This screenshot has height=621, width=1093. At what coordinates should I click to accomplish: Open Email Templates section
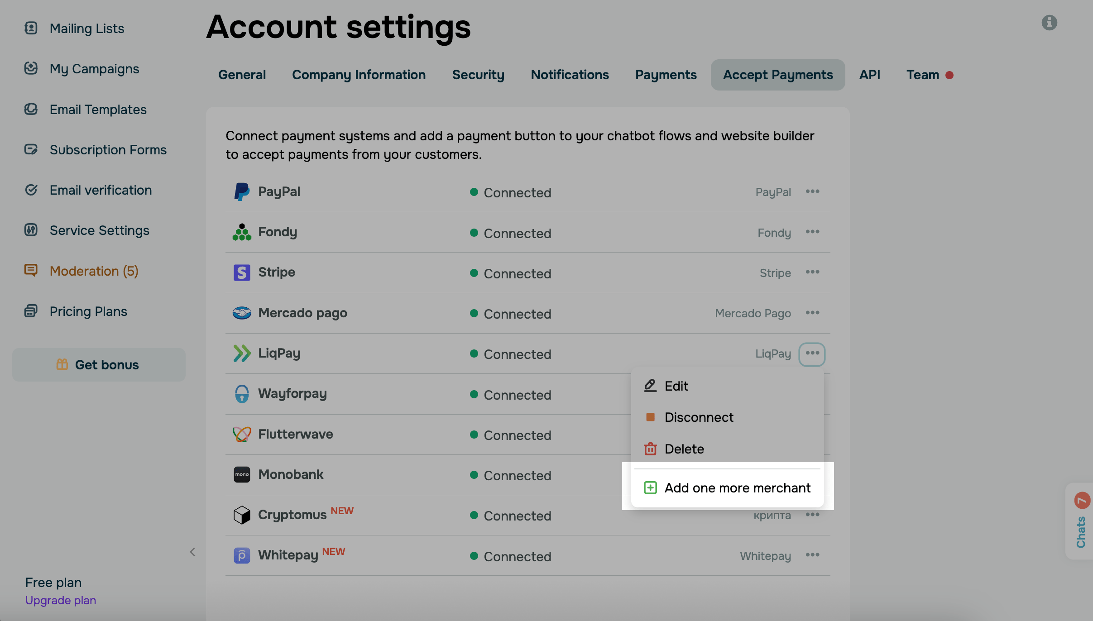pos(98,110)
